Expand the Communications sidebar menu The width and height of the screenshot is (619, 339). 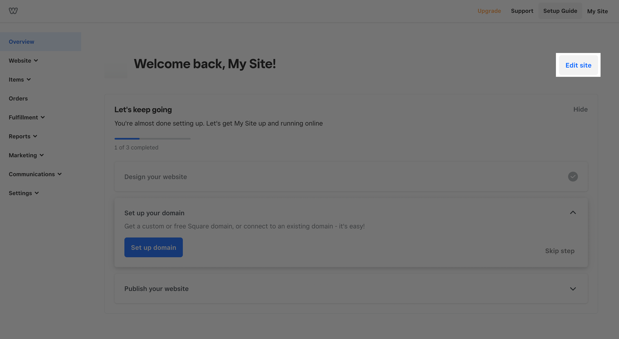[35, 174]
